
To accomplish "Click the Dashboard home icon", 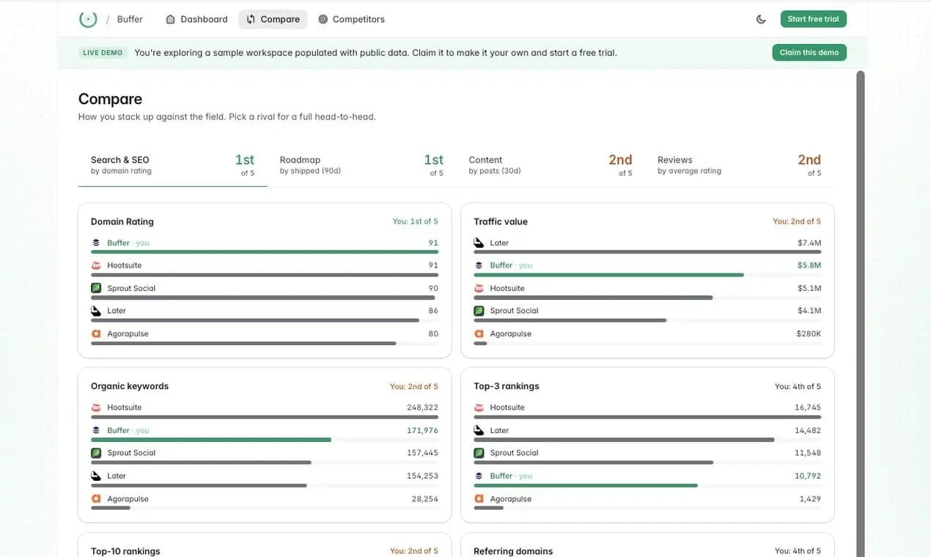I will click(x=170, y=19).
